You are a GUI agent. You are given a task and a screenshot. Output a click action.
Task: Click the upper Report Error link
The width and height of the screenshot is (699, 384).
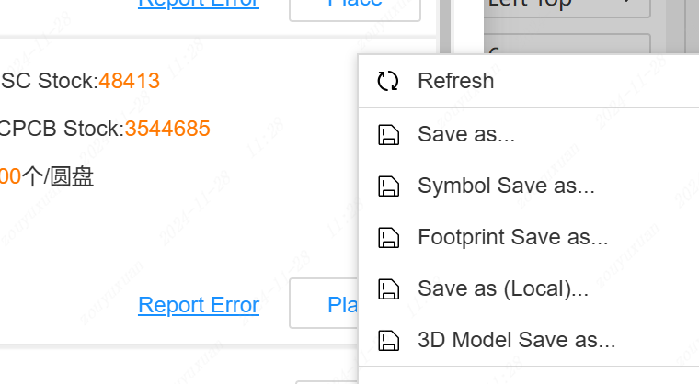199,4
